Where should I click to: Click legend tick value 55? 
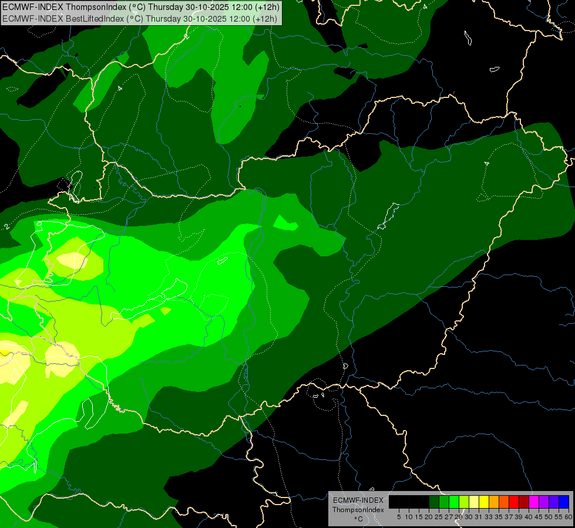click(x=559, y=517)
